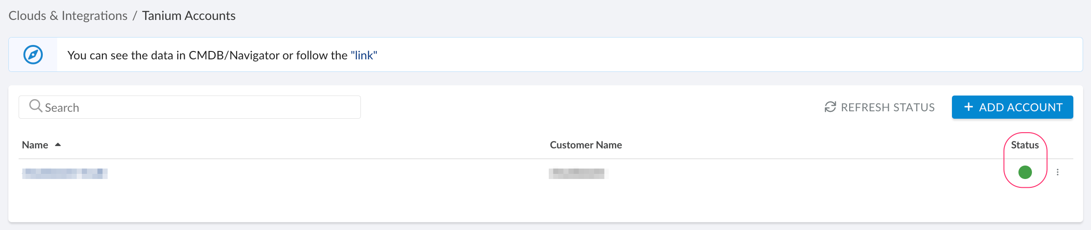Open the three-dot row actions menu
The width and height of the screenshot is (1091, 230).
1058,172
